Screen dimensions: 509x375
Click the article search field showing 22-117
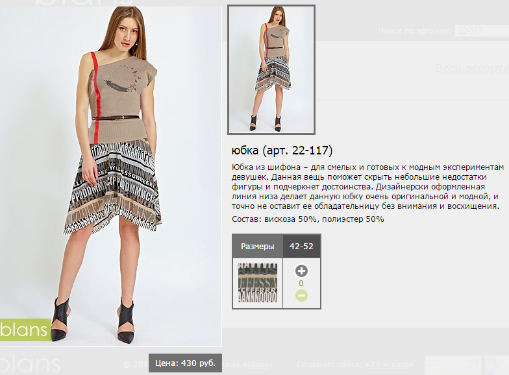click(x=482, y=31)
